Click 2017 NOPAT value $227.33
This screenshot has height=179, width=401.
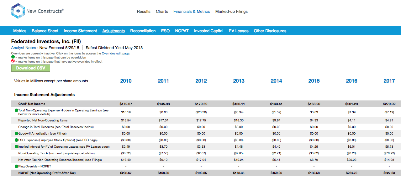(389, 173)
